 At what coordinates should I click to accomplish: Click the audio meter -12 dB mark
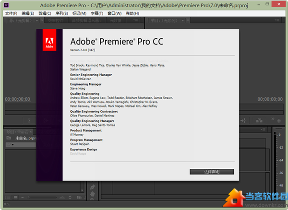click(280, 148)
